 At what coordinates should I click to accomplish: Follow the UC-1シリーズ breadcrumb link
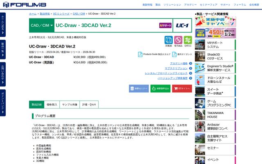pos(61,14)
